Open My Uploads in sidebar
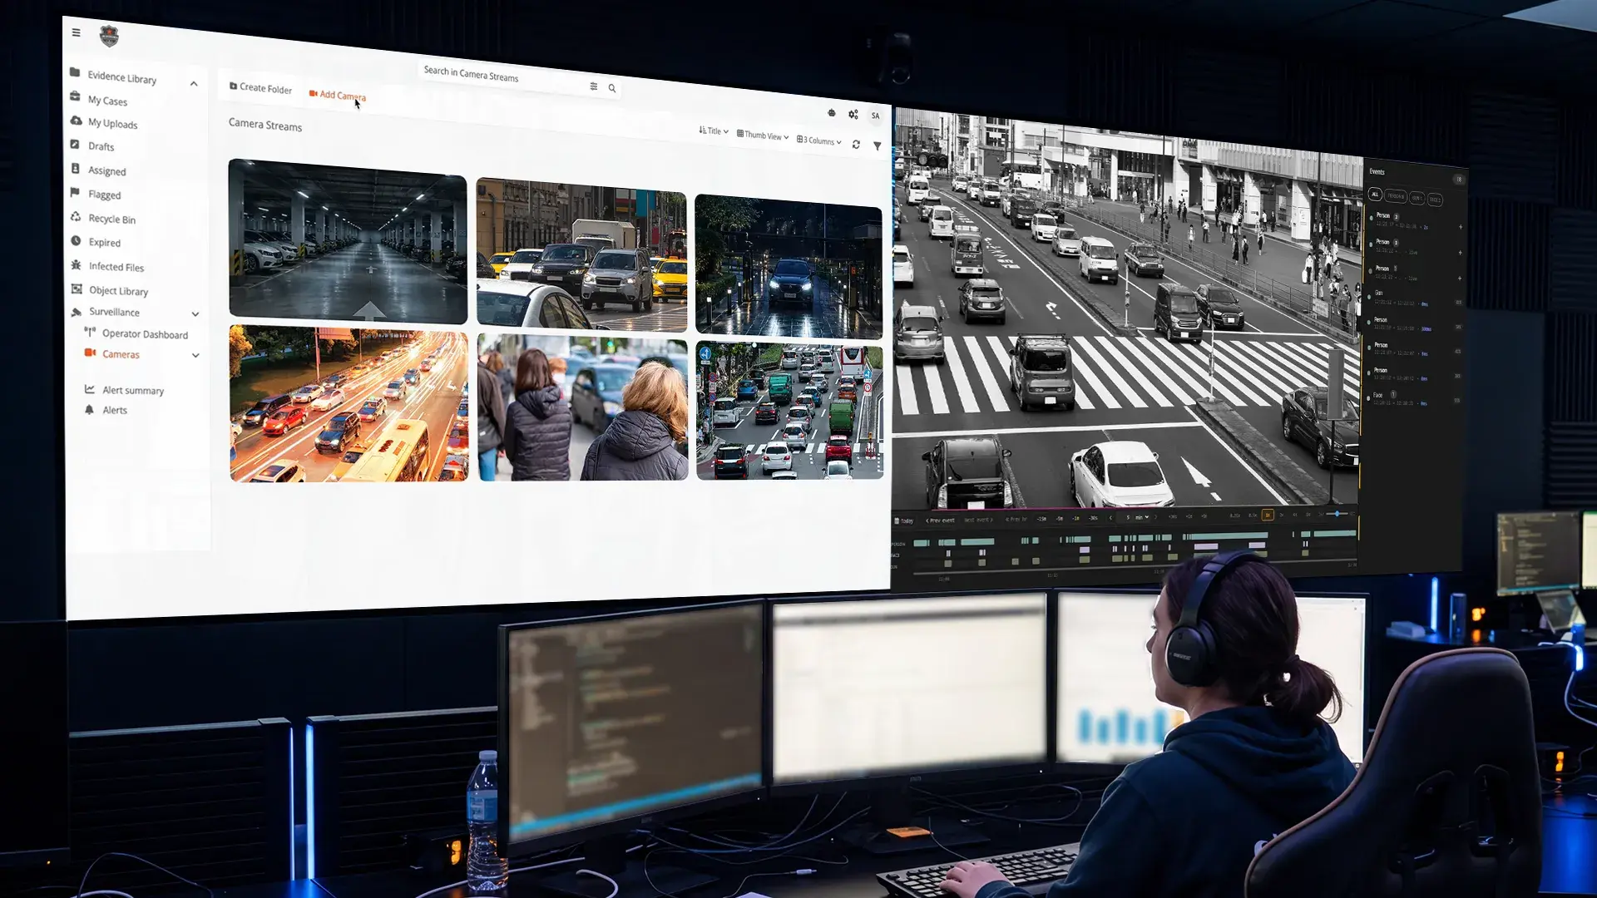1597x898 pixels. [x=105, y=123]
